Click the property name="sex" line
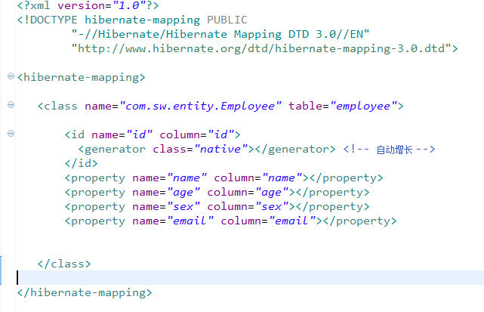The image size is (484, 312). (217, 206)
